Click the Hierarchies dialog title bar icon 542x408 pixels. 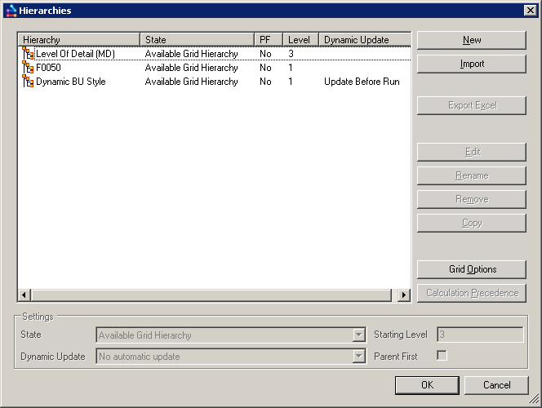(11, 11)
